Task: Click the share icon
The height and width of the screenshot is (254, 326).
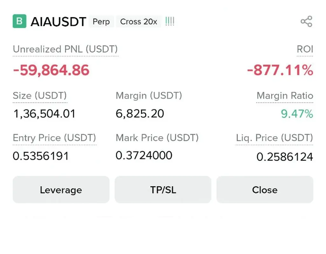Action: tap(306, 22)
